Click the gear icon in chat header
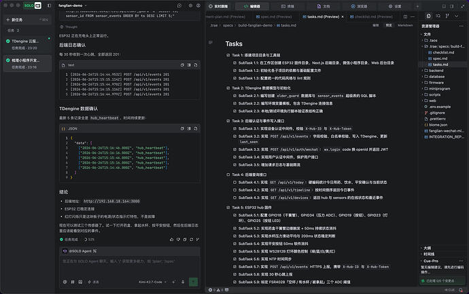This screenshot has height=294, width=469. [190, 5]
